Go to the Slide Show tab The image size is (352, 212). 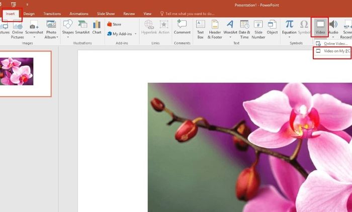click(x=106, y=14)
